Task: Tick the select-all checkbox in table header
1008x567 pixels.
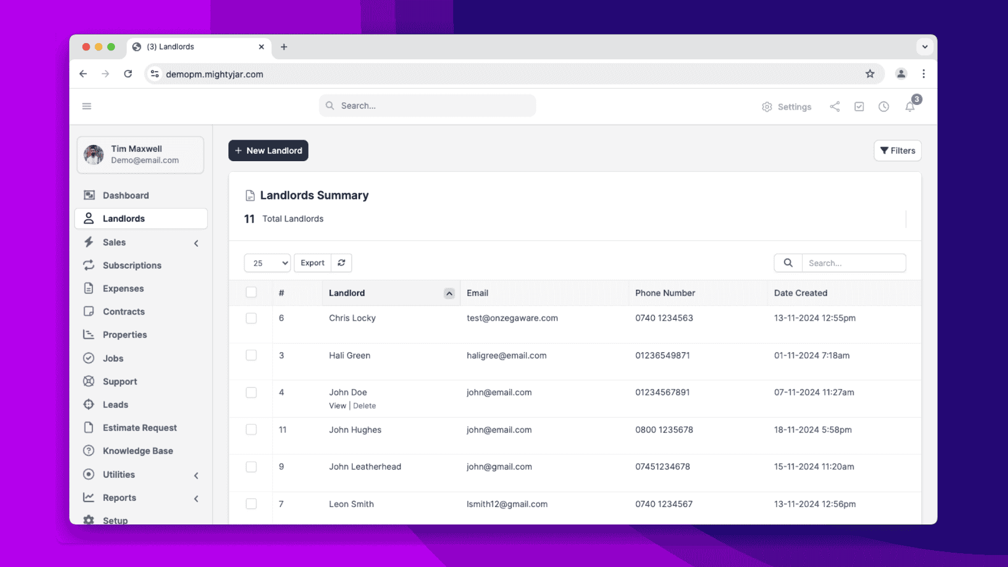Action: (251, 292)
